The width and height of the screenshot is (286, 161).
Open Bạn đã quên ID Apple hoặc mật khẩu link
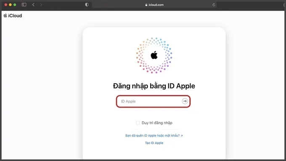[x=154, y=135]
